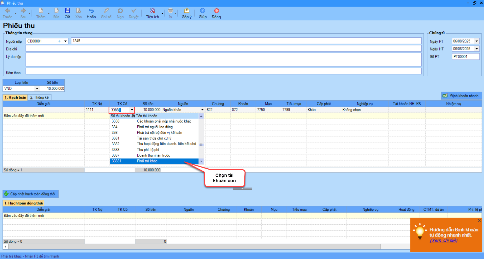Expand dropdown arrow next to Trước
The width and height of the screenshot is (484, 259).
click(x=16, y=13)
